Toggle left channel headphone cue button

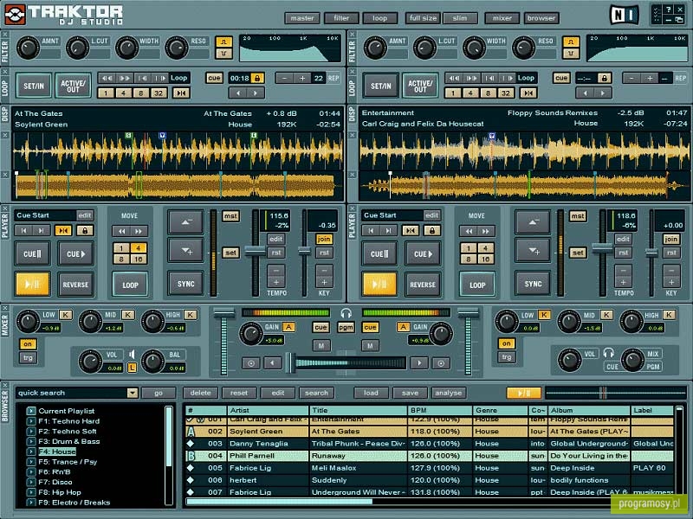pos(321,327)
